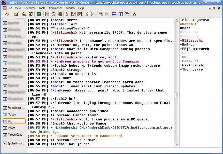The image size is (223, 154).
Task: Open the Scripts Editor /a icon
Action: pyautogui.click(x=39, y=14)
